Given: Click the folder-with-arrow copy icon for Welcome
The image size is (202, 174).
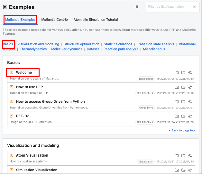Looking at the screenshot, I should point(177,73).
